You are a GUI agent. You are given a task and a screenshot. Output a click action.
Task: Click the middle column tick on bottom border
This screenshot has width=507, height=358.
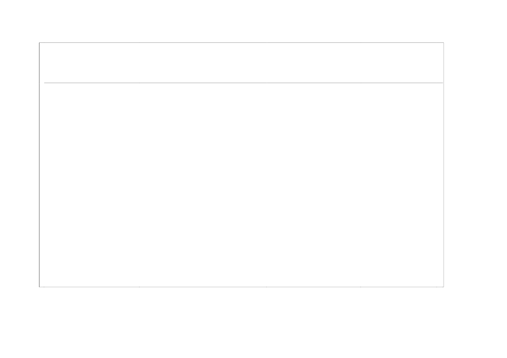[266, 287]
